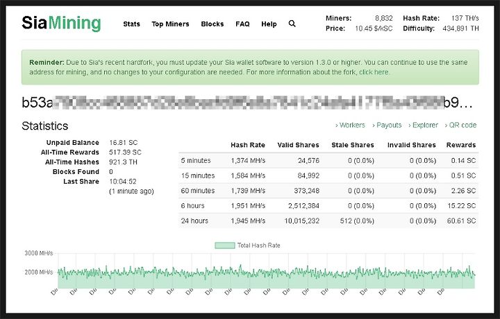Screen dimensions: 500x319
Task: Select the Price value 10.45 $/kSC
Action: click(374, 28)
